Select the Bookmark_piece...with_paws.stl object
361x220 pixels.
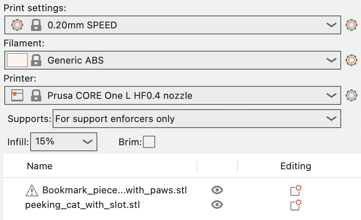coord(114,190)
